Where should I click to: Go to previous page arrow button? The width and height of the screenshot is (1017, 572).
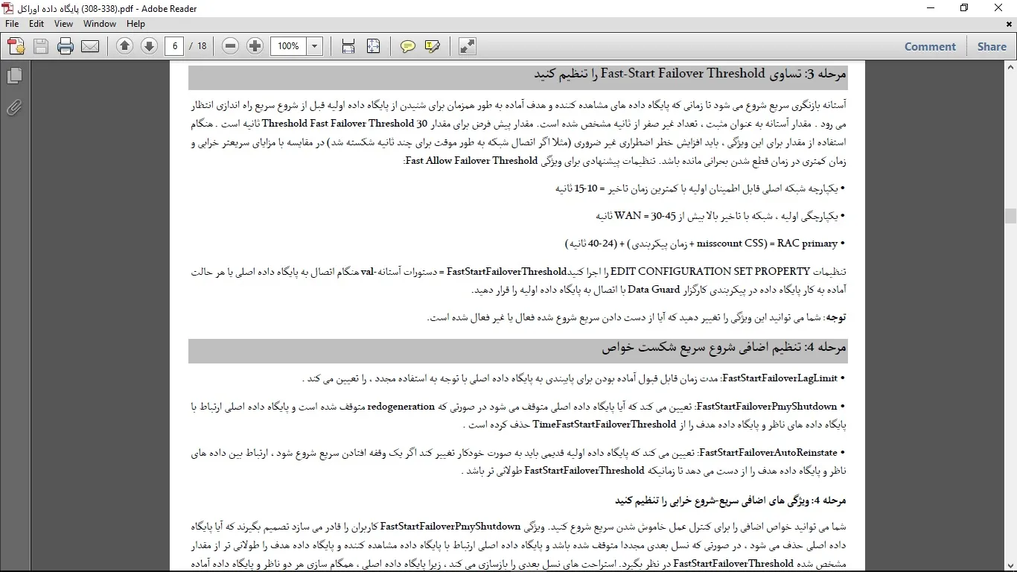pyautogui.click(x=124, y=46)
